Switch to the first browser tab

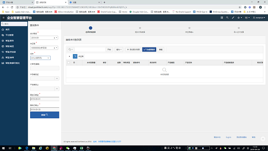coord(17,3)
